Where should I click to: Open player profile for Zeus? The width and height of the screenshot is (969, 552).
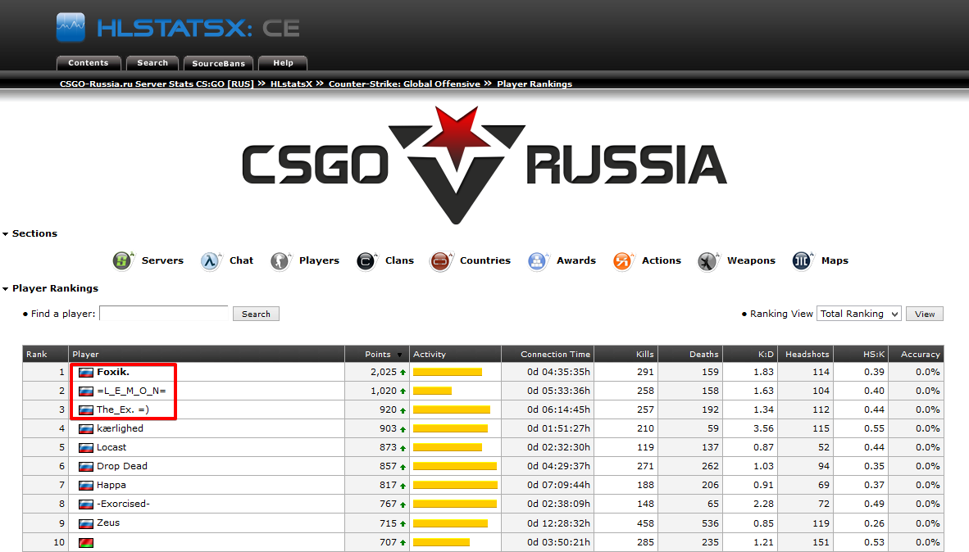tap(108, 523)
